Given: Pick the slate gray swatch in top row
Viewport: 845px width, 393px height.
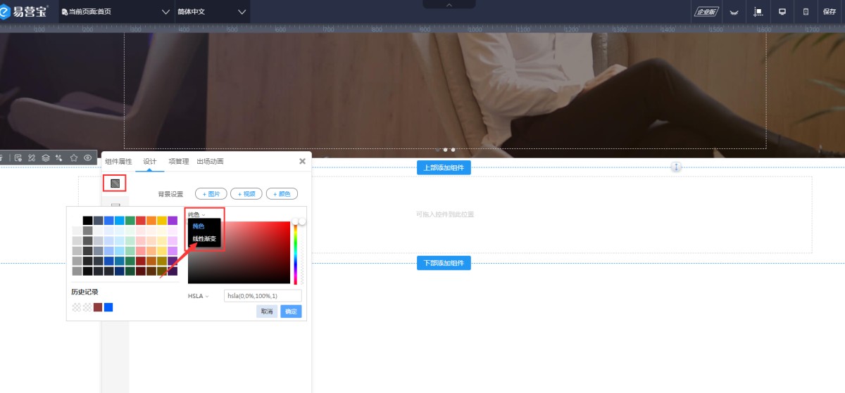Looking at the screenshot, I should pos(98,221).
